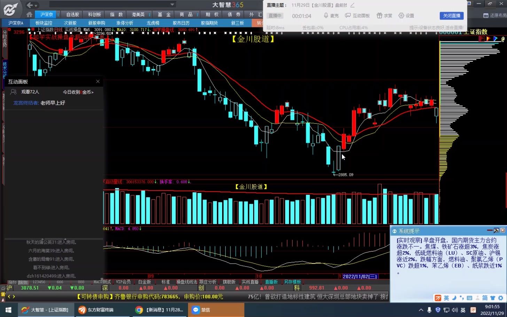Open 股指期货 sub-menu
The width and height of the screenshot is (507, 317).
[209, 23]
